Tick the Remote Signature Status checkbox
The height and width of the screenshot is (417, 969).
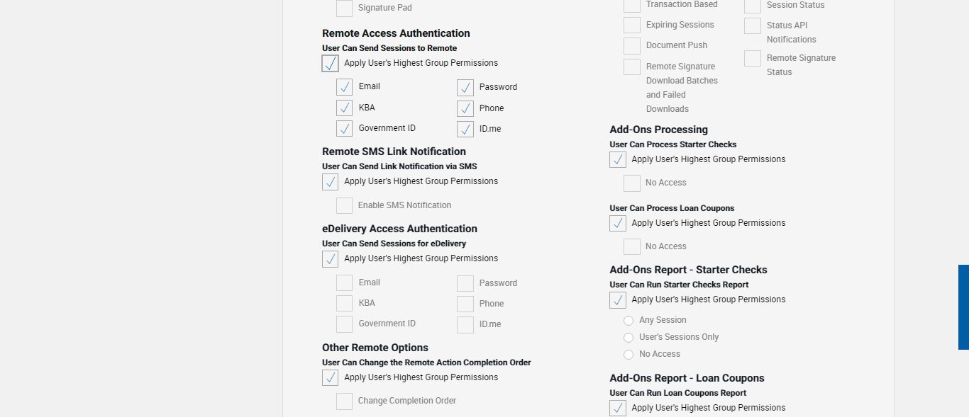tap(753, 59)
